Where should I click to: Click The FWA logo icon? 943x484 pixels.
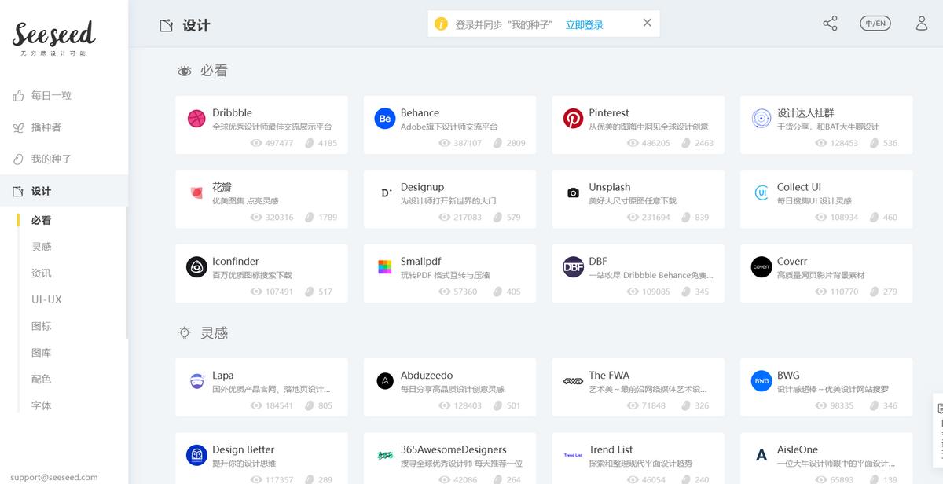pyautogui.click(x=573, y=381)
